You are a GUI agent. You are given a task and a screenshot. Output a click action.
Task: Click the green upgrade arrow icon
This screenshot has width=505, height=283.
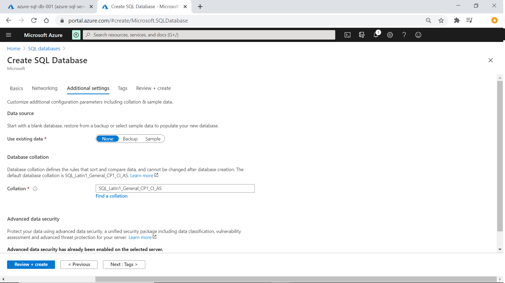pyautogui.click(x=76, y=35)
